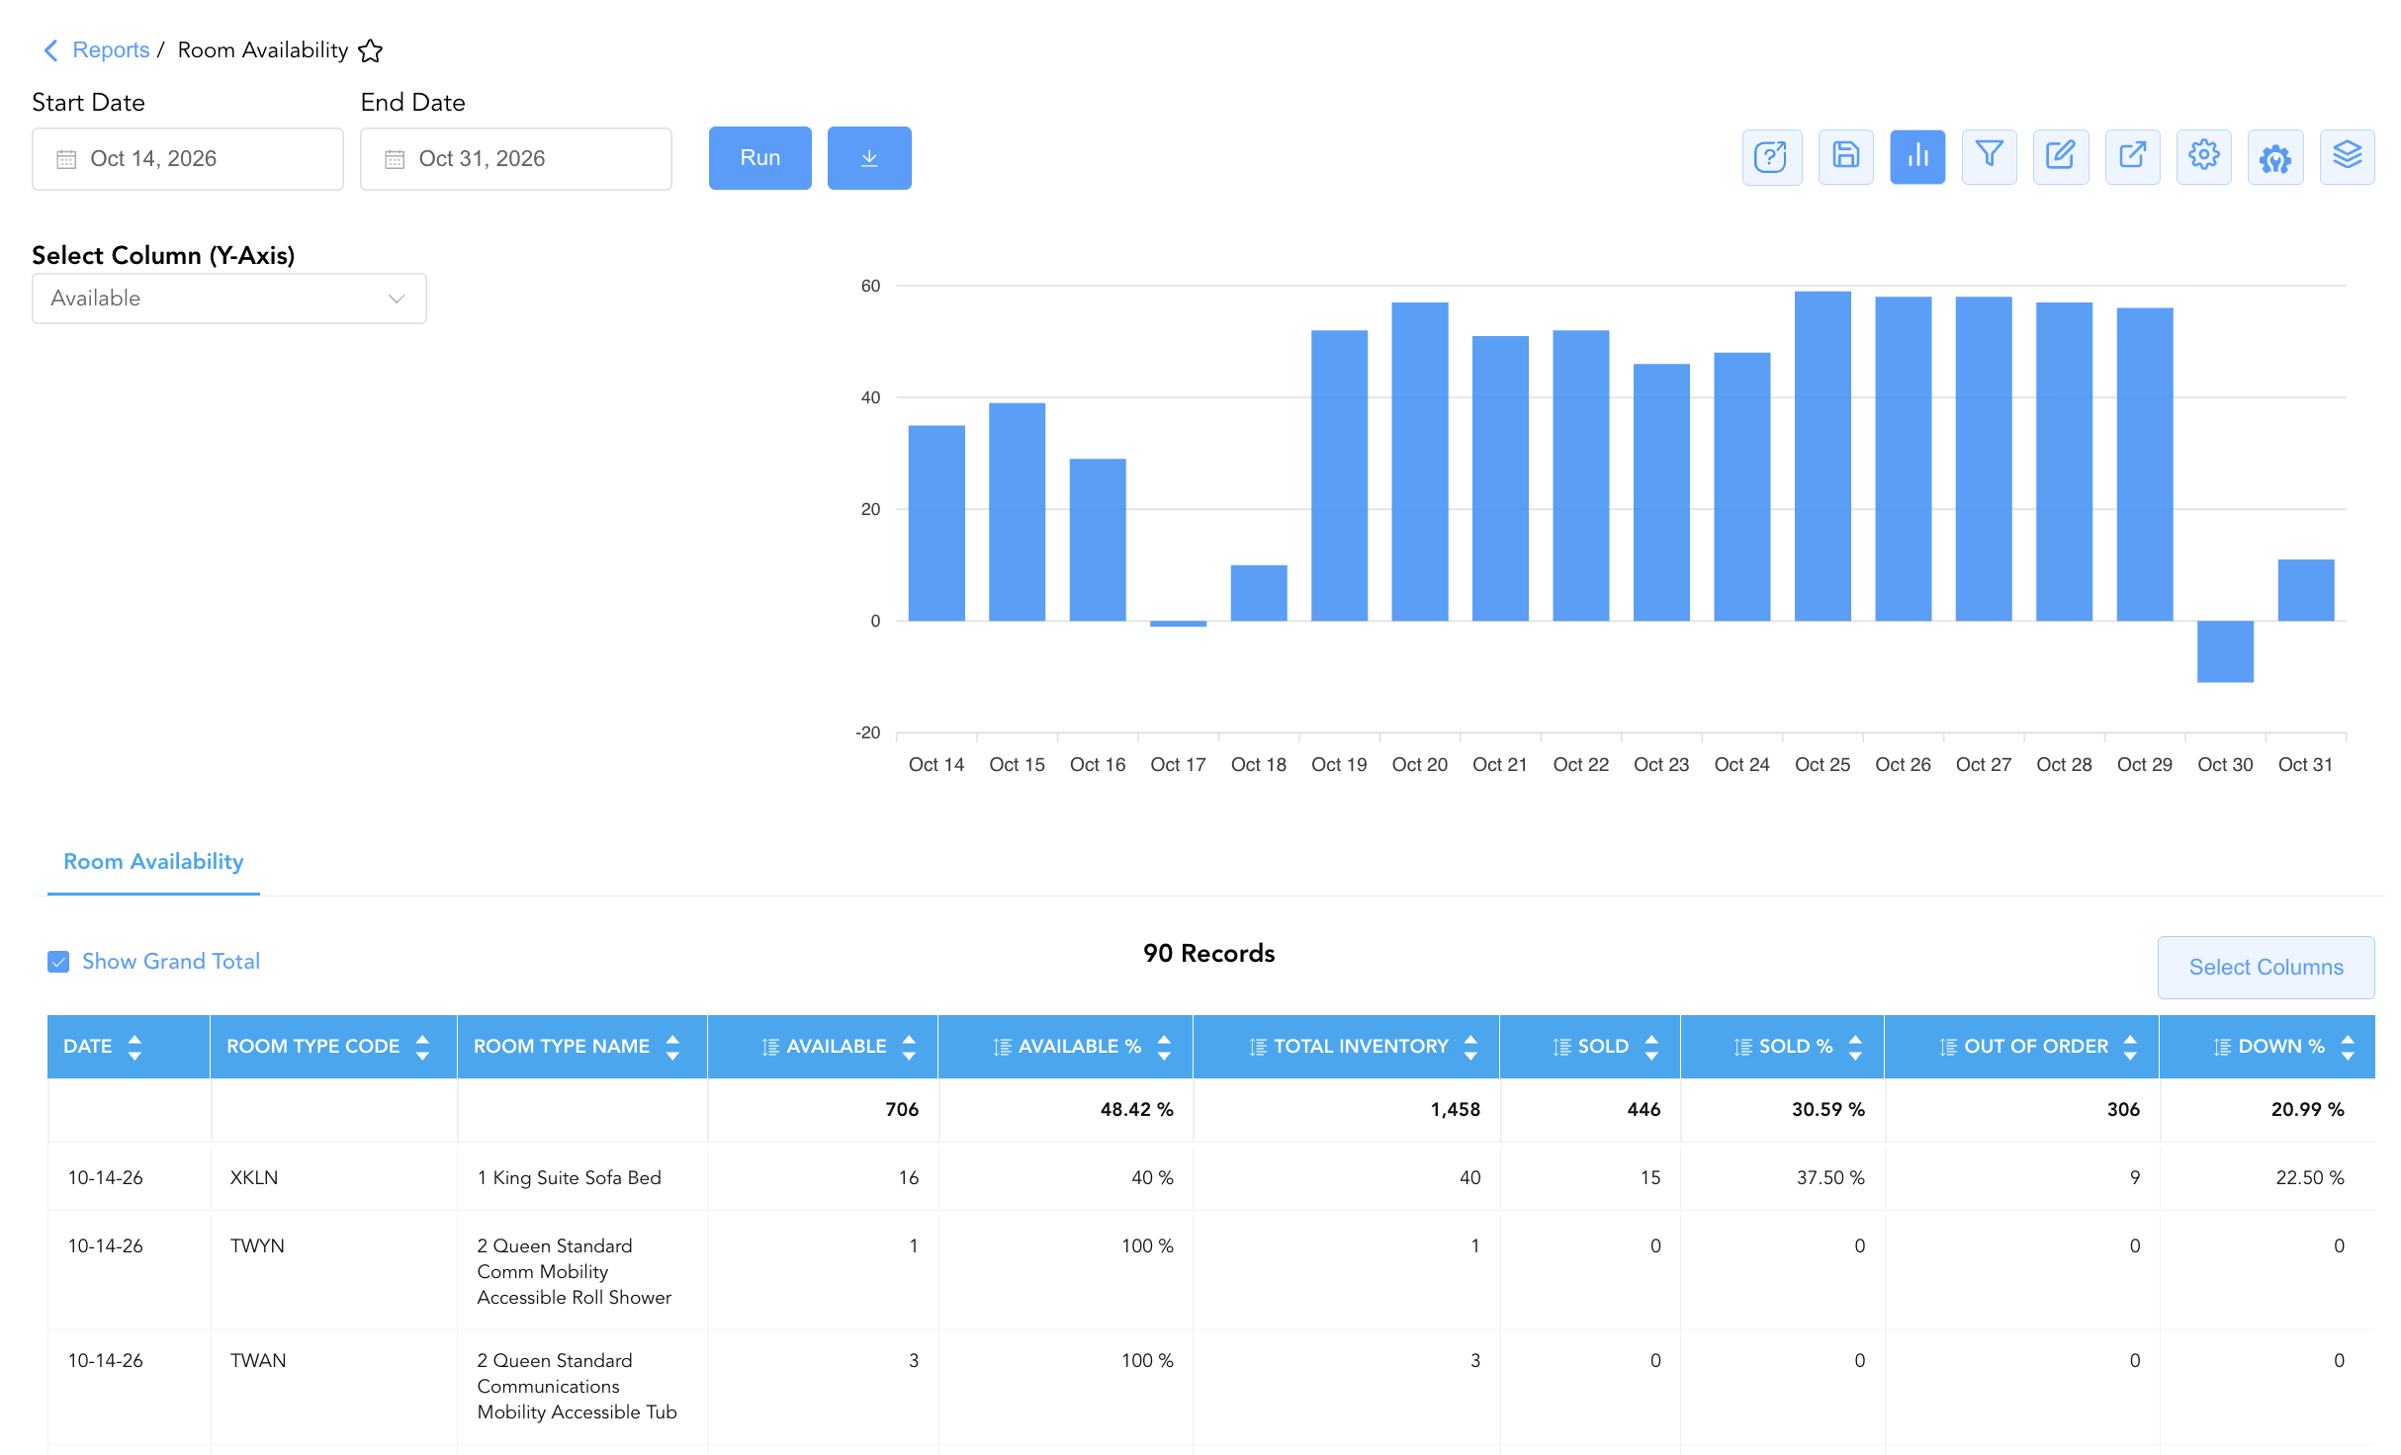
Task: Run the report
Action: coord(760,158)
